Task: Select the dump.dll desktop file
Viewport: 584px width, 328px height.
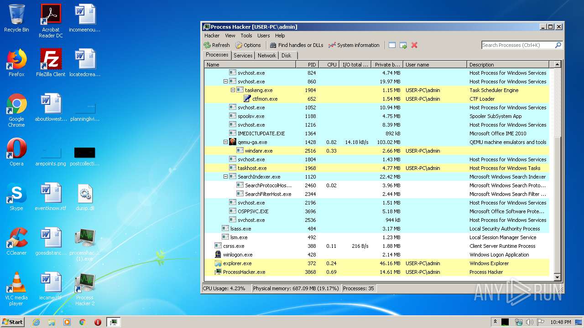Action: (x=85, y=197)
